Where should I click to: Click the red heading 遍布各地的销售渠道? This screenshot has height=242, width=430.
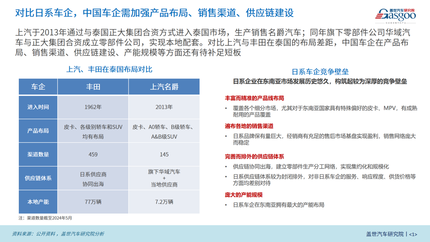tap(249, 126)
